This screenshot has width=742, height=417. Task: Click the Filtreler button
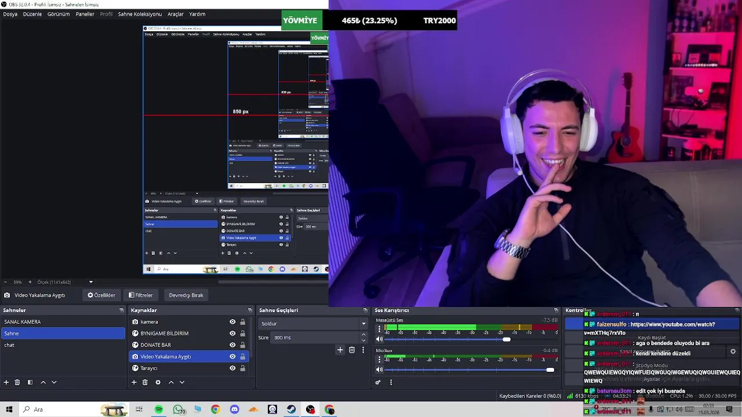click(x=141, y=295)
